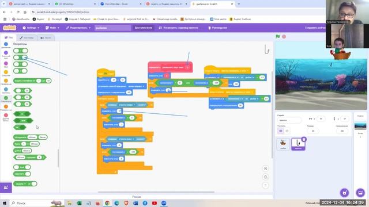Reset workspace zoom to default
The height and width of the screenshot is (207, 369).
[x=265, y=185]
